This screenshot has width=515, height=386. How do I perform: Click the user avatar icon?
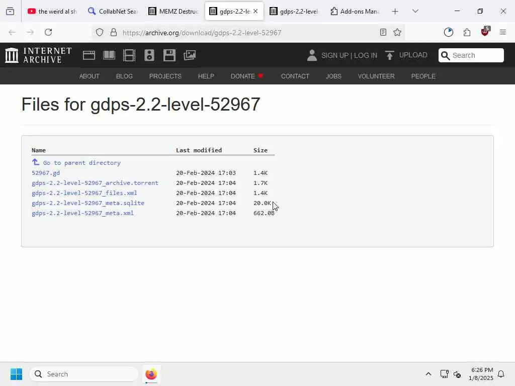point(312,55)
